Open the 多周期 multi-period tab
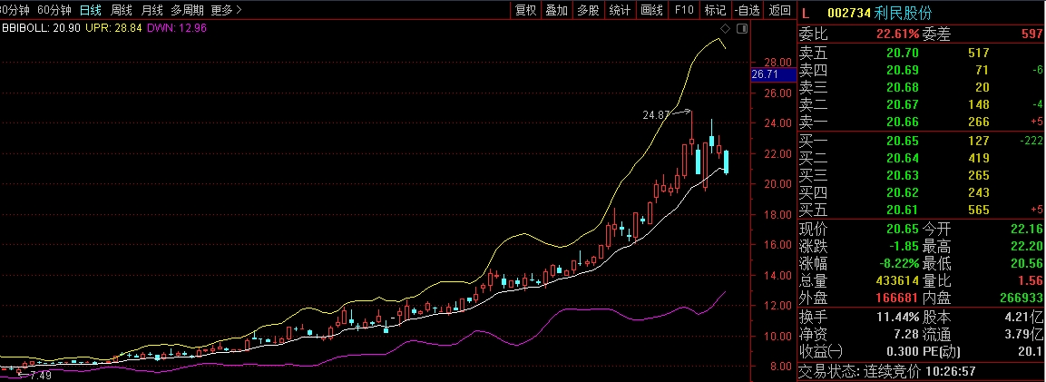This screenshot has height=382, width=1046. [187, 10]
